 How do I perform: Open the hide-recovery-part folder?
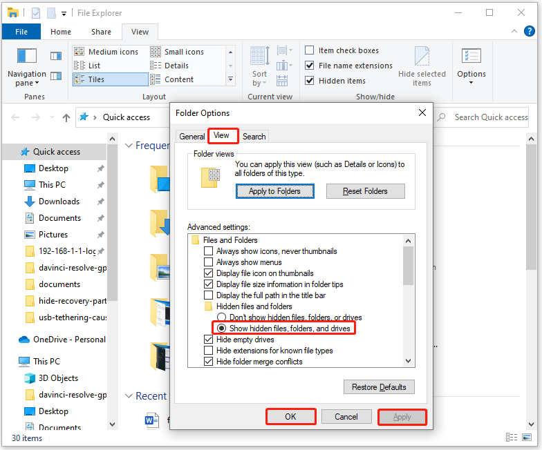click(x=66, y=301)
